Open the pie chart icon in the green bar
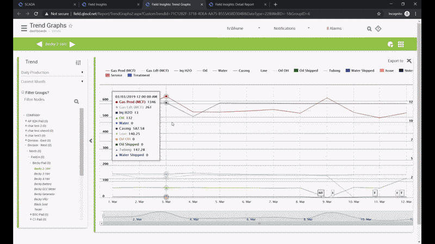The image size is (435, 244). pyautogui.click(x=390, y=44)
